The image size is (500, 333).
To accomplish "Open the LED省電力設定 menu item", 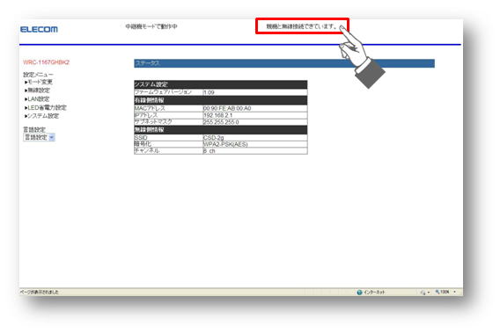I will [x=47, y=108].
